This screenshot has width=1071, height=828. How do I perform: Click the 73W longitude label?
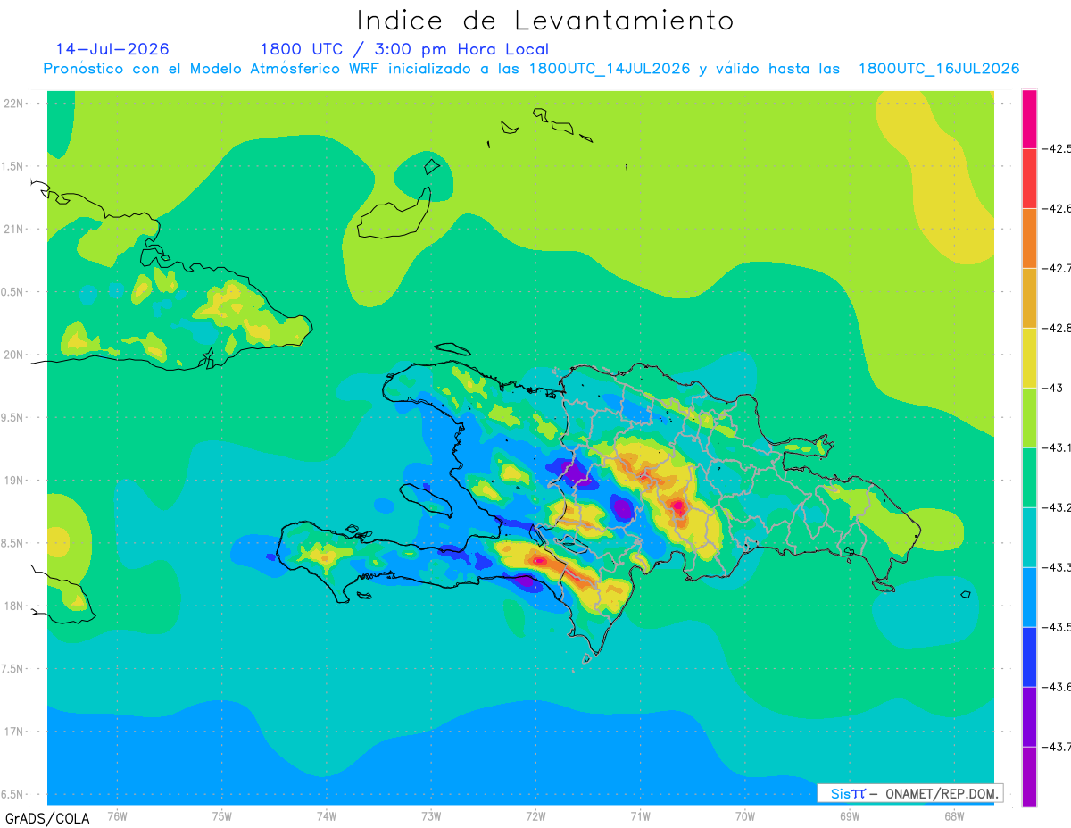pyautogui.click(x=431, y=816)
